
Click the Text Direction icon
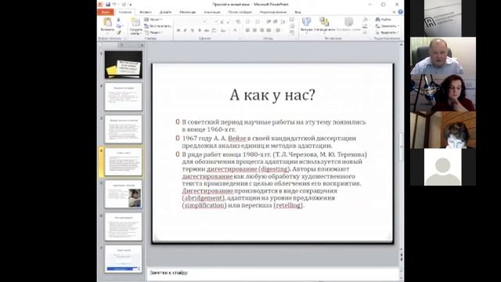coord(292,19)
